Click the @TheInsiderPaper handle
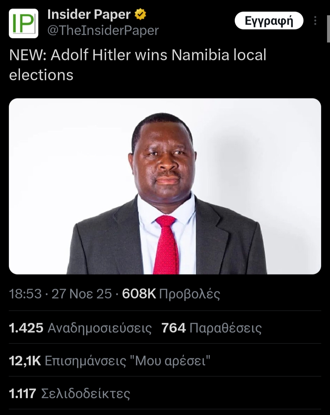The image size is (330, 415). (x=103, y=31)
